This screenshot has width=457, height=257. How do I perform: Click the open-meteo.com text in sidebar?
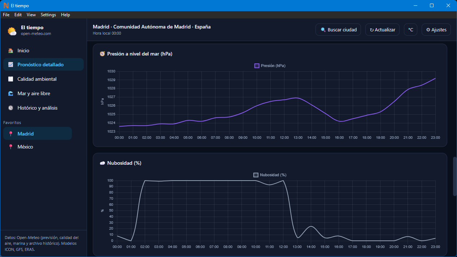click(x=36, y=34)
